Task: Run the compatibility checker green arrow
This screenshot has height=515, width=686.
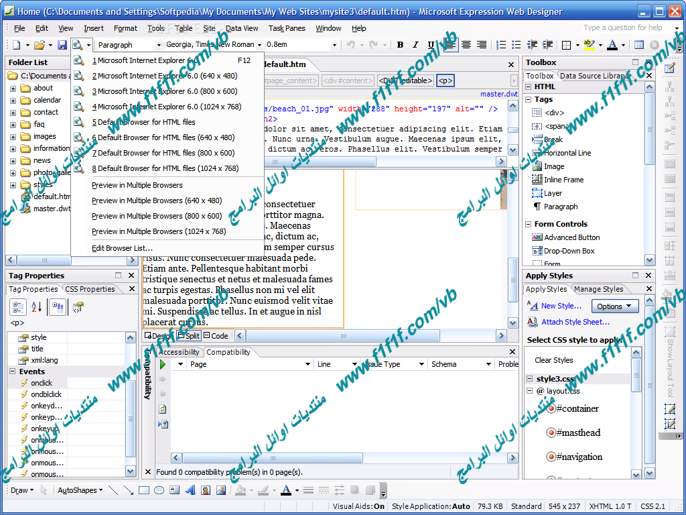Action: 162,364
